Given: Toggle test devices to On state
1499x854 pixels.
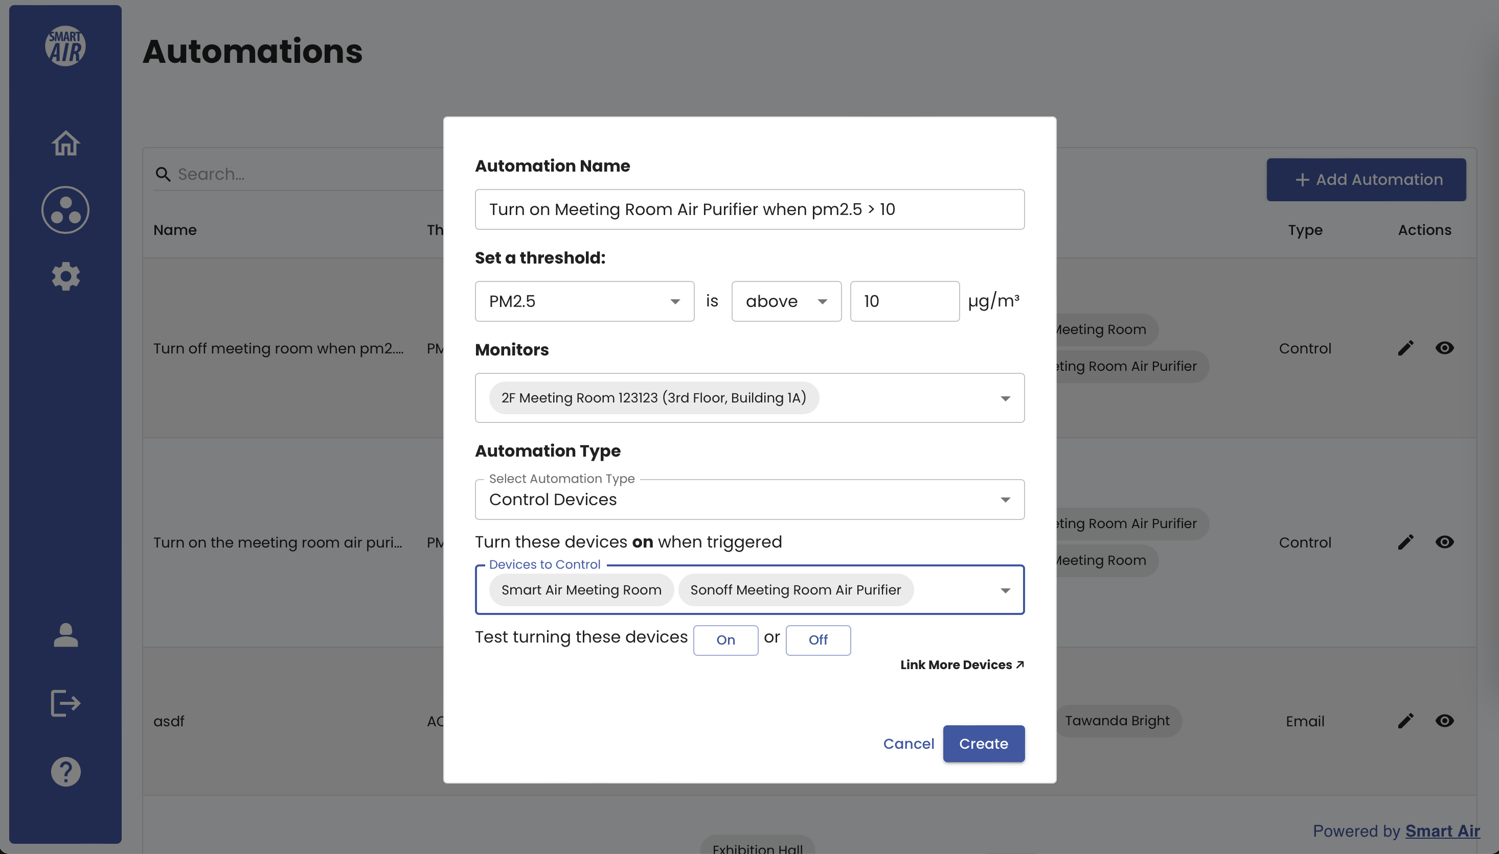Looking at the screenshot, I should click(726, 639).
